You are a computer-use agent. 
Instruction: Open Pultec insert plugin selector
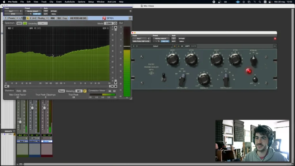coord(141,41)
